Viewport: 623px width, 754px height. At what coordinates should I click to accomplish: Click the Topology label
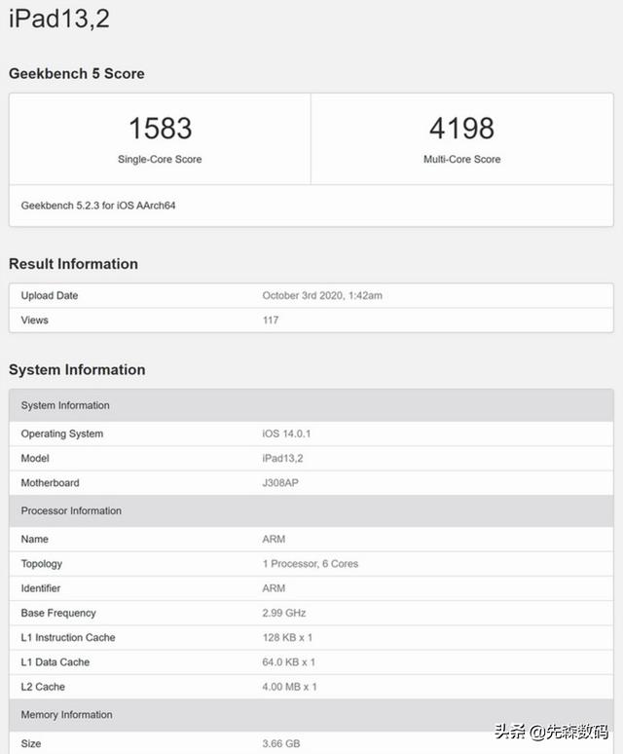click(x=41, y=564)
